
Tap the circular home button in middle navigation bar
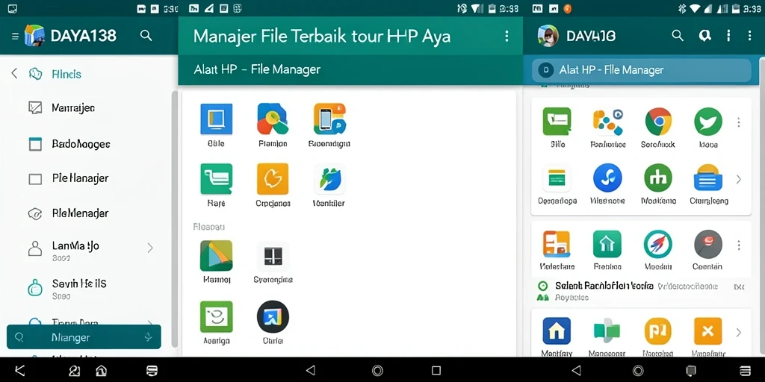click(x=377, y=370)
